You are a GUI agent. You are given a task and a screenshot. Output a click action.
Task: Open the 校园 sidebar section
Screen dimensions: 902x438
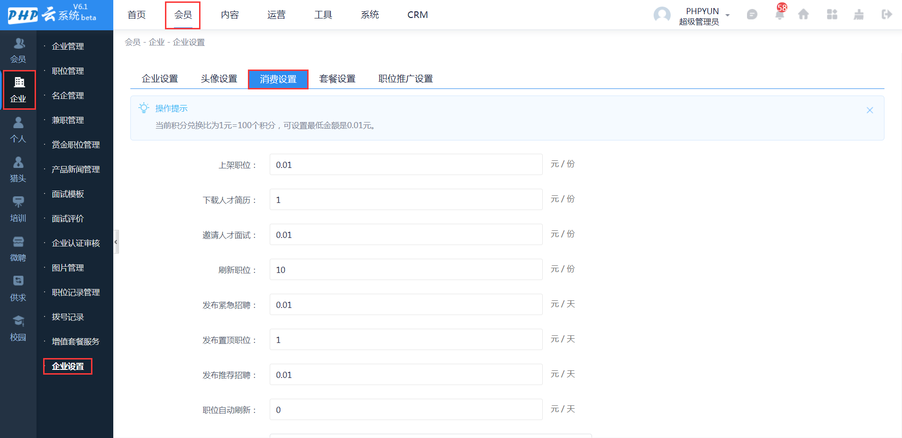click(x=18, y=328)
